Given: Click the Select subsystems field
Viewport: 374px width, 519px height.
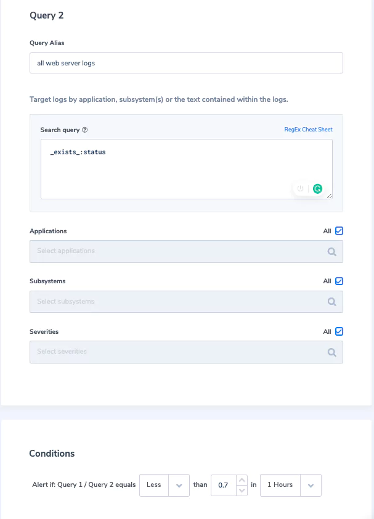Looking at the screenshot, I should (186, 302).
